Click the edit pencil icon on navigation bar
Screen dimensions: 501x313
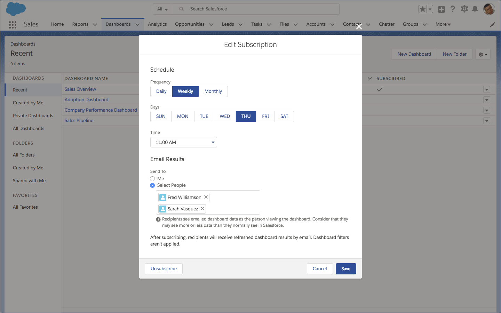(x=492, y=24)
